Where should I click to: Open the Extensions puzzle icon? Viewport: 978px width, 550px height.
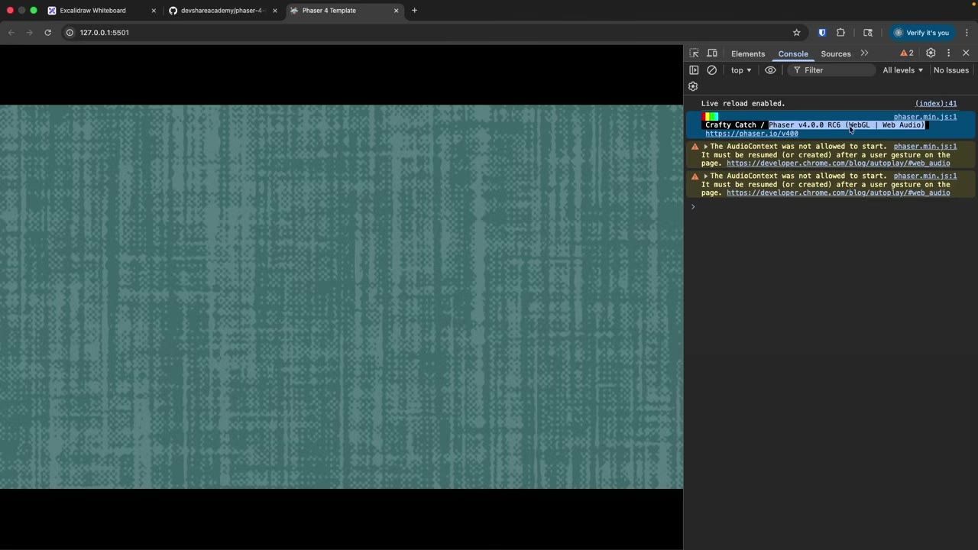coord(840,33)
